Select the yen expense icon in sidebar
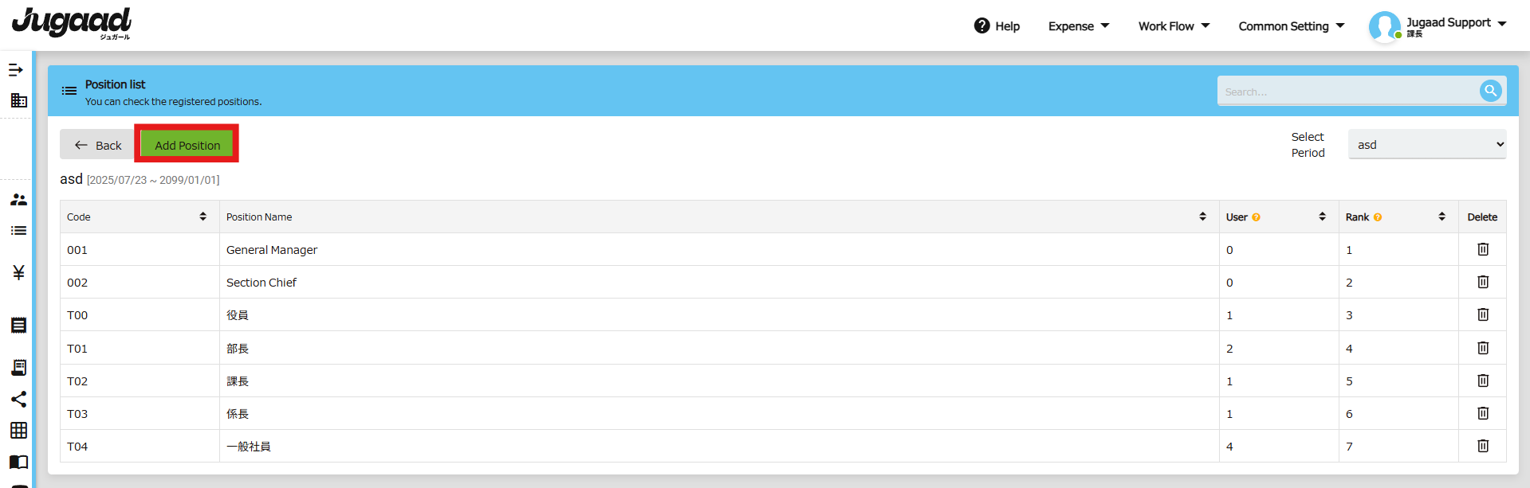This screenshot has height=488, width=1530. coord(18,273)
